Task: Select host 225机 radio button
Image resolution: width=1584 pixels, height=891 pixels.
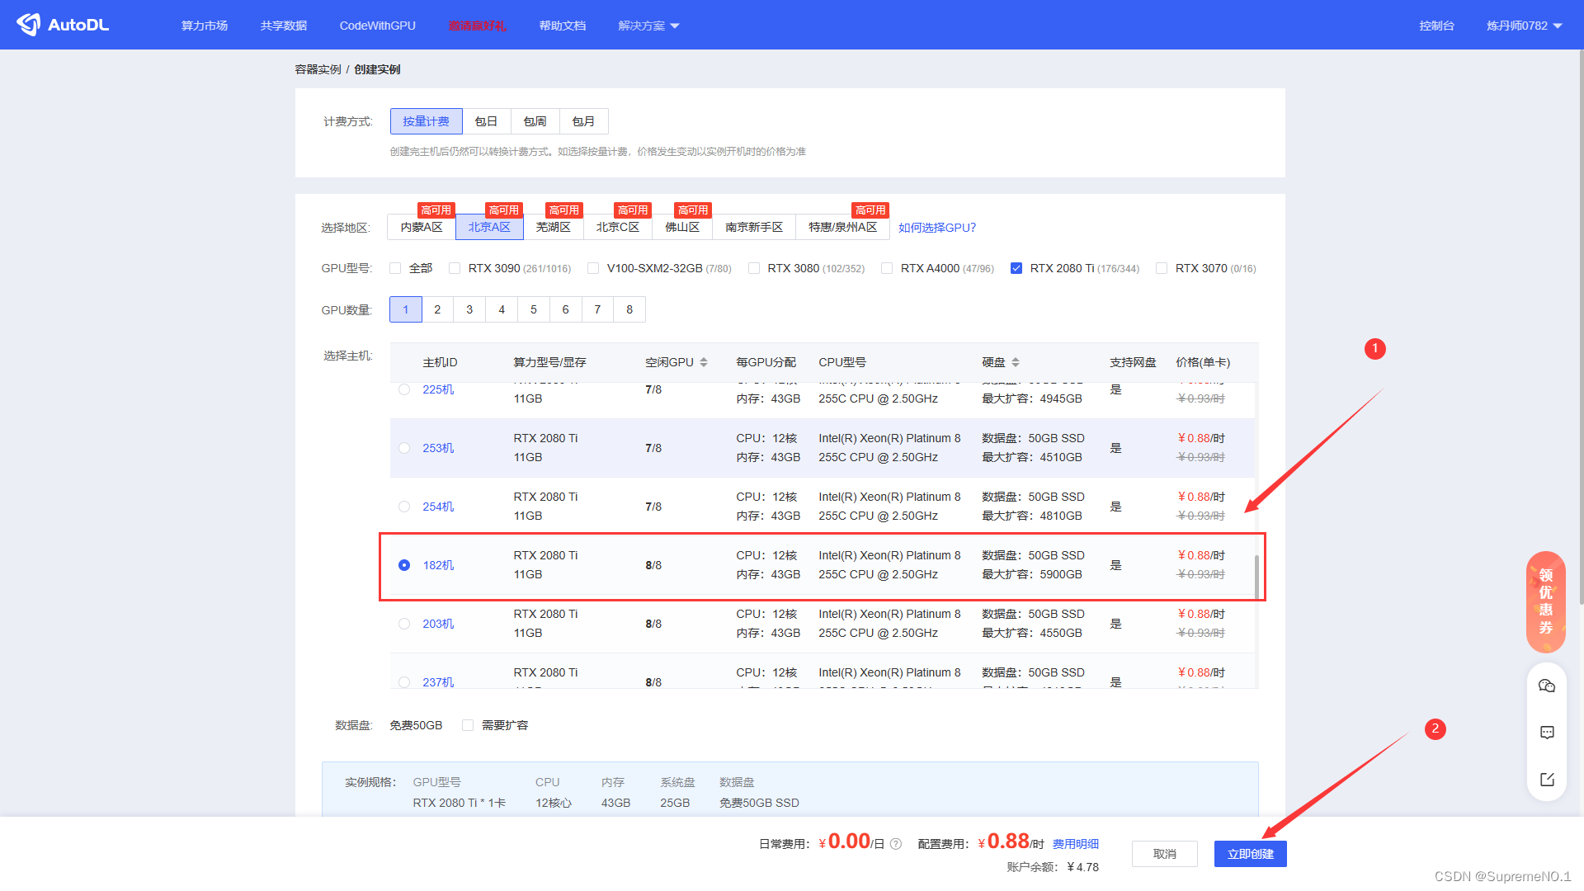Action: [404, 389]
